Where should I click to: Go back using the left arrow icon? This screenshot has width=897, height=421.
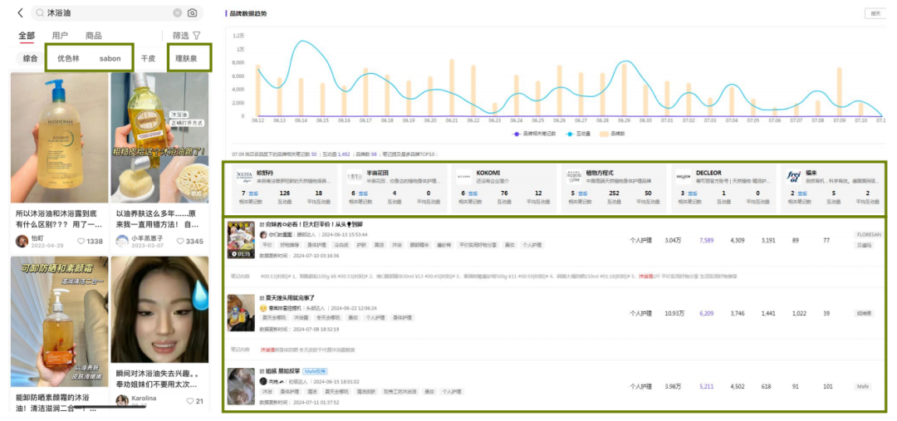(x=21, y=12)
